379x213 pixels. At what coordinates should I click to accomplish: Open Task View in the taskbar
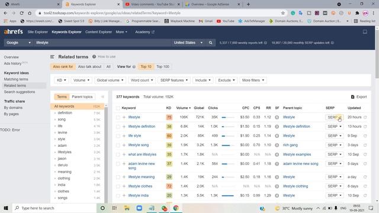(x=114, y=208)
